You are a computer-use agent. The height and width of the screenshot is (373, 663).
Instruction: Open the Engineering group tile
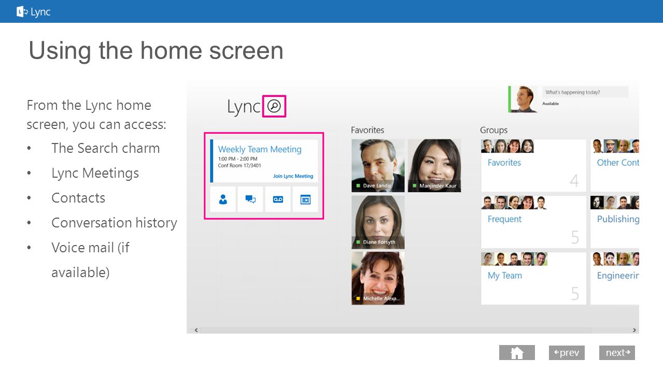pyautogui.click(x=615, y=278)
